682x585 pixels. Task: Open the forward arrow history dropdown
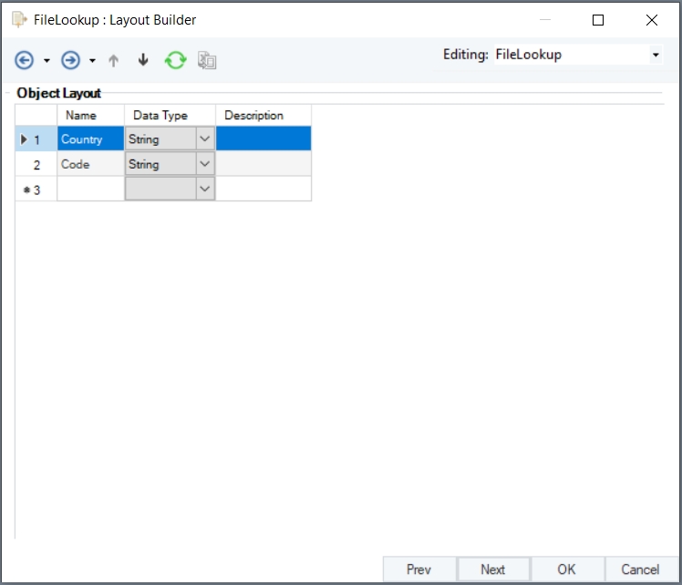(x=92, y=61)
